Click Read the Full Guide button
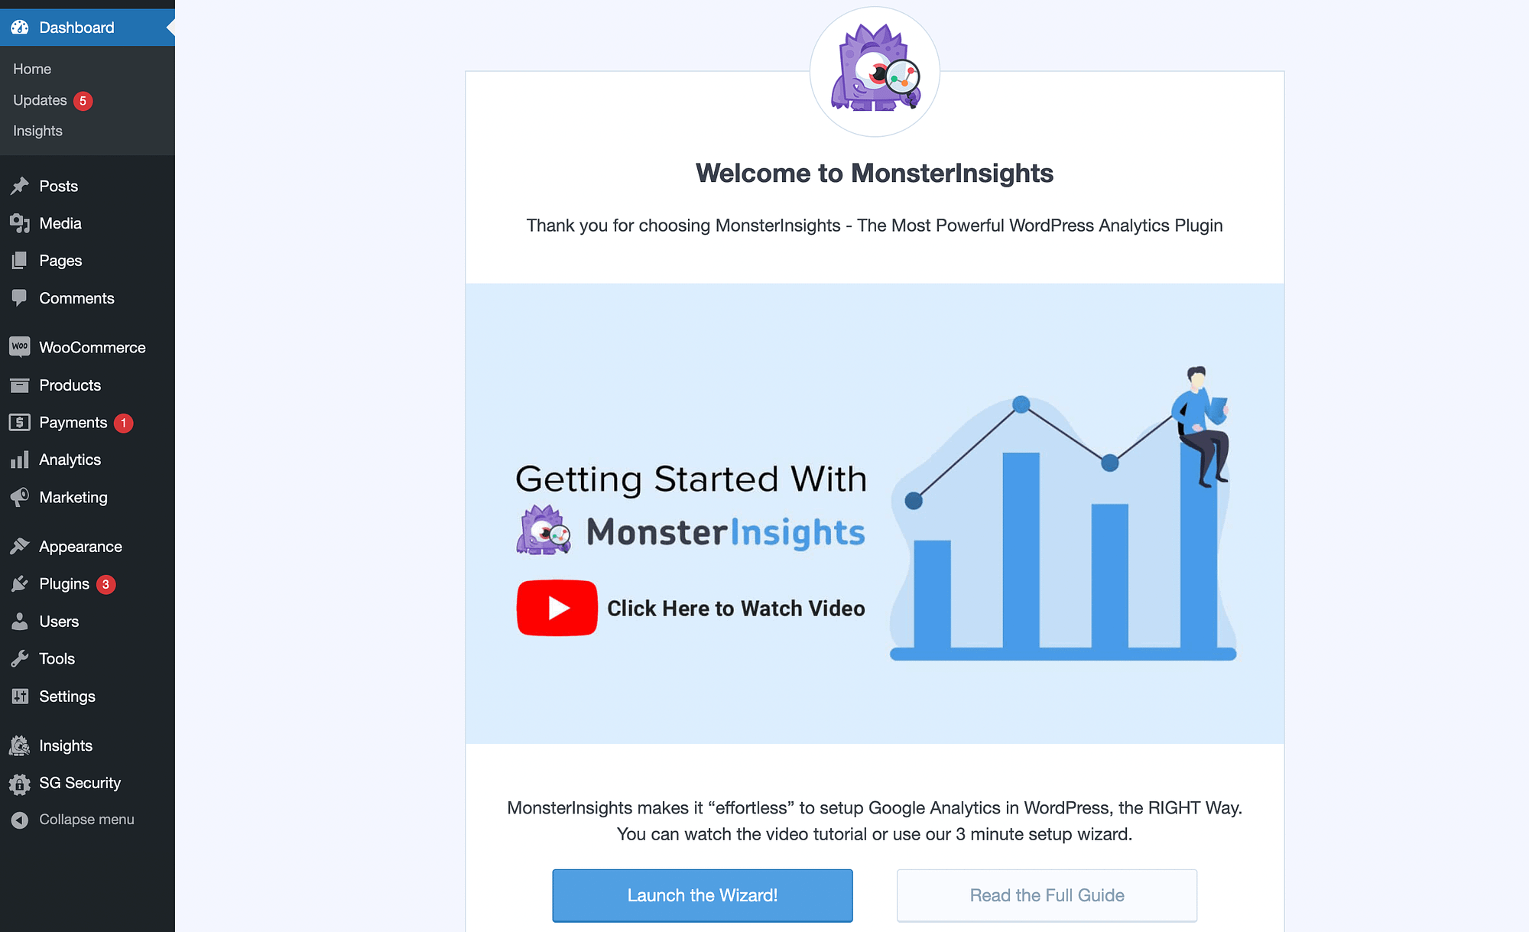This screenshot has height=932, width=1529. [x=1047, y=894]
